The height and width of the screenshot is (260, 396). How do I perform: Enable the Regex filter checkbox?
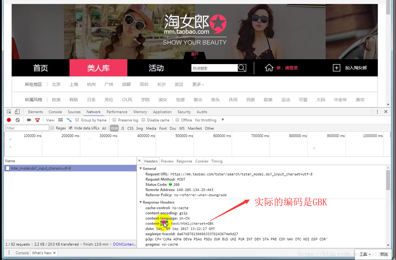tap(52, 128)
